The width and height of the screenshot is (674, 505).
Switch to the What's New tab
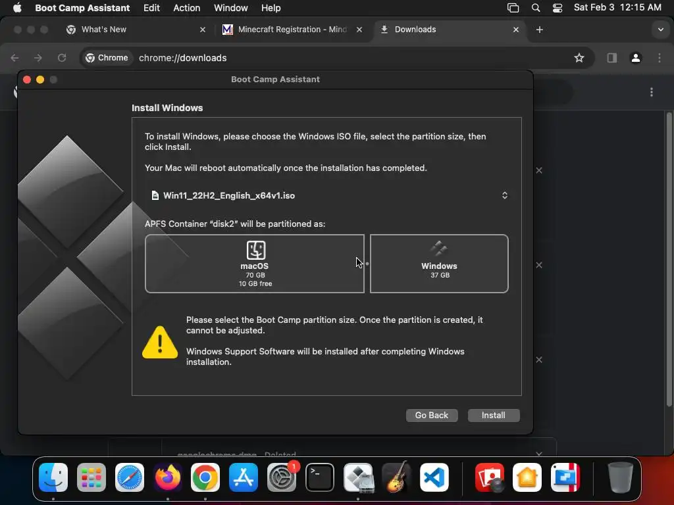coord(136,30)
